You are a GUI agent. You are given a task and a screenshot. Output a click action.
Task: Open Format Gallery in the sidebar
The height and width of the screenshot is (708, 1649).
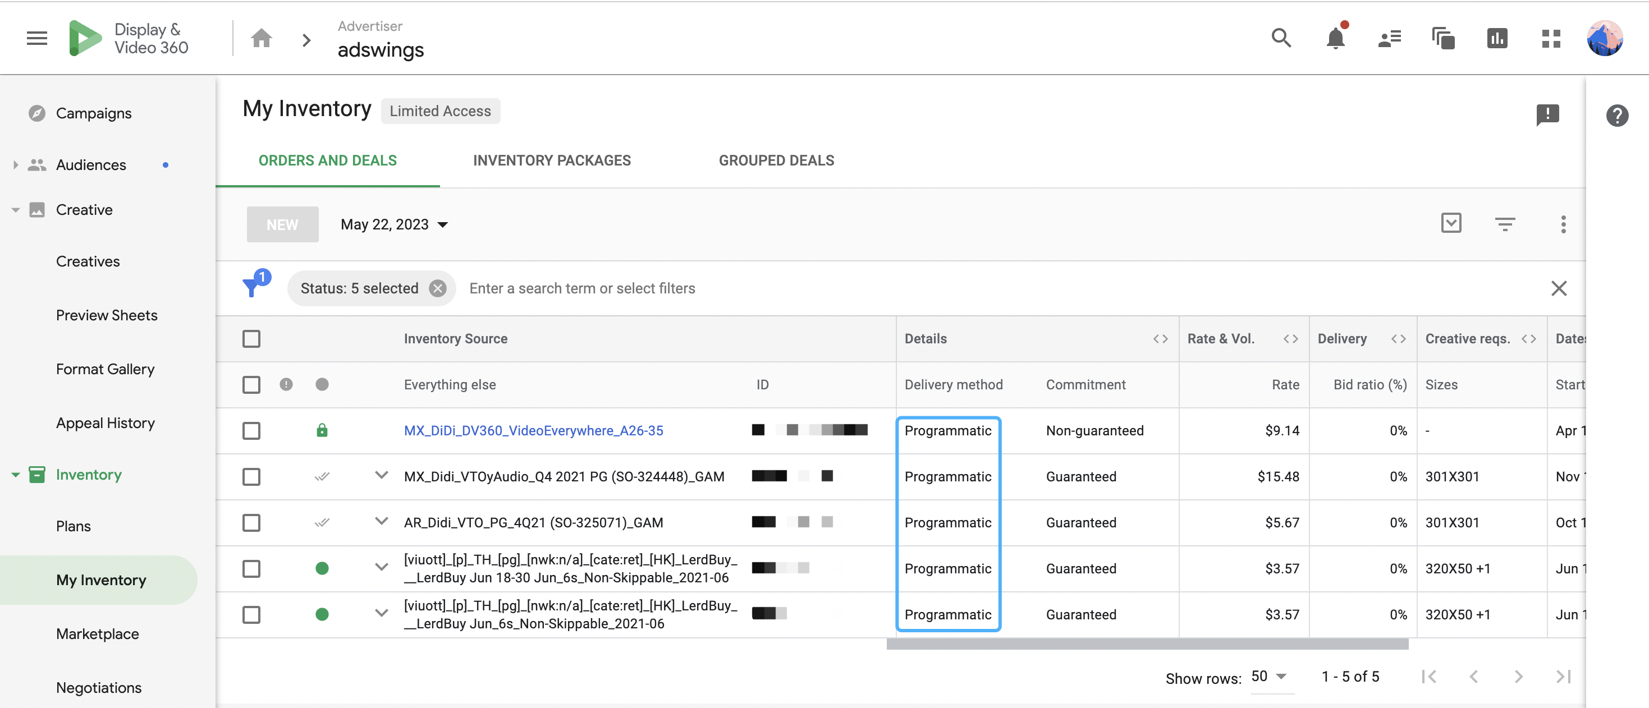coord(105,369)
